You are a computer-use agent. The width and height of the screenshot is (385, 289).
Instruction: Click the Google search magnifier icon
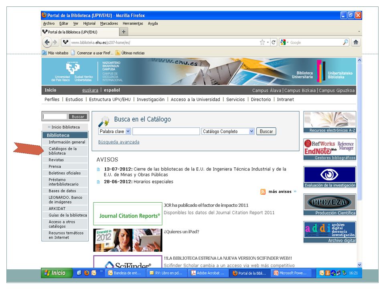345,42
